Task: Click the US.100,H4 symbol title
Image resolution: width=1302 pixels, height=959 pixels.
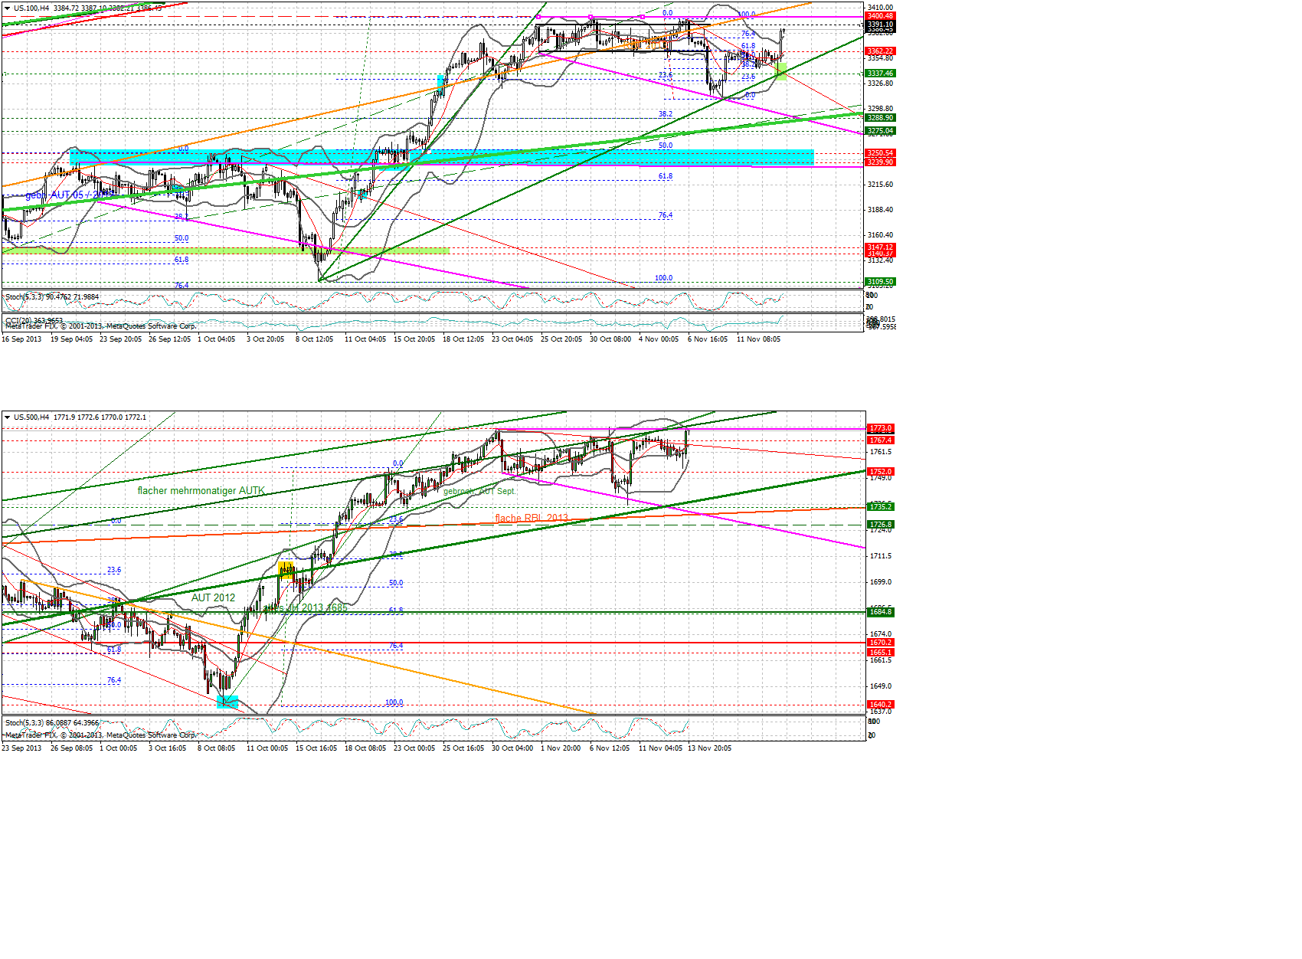Action: coord(31,8)
